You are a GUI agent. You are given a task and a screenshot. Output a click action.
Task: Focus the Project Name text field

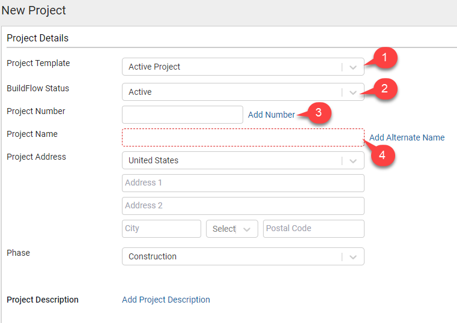[243, 137]
